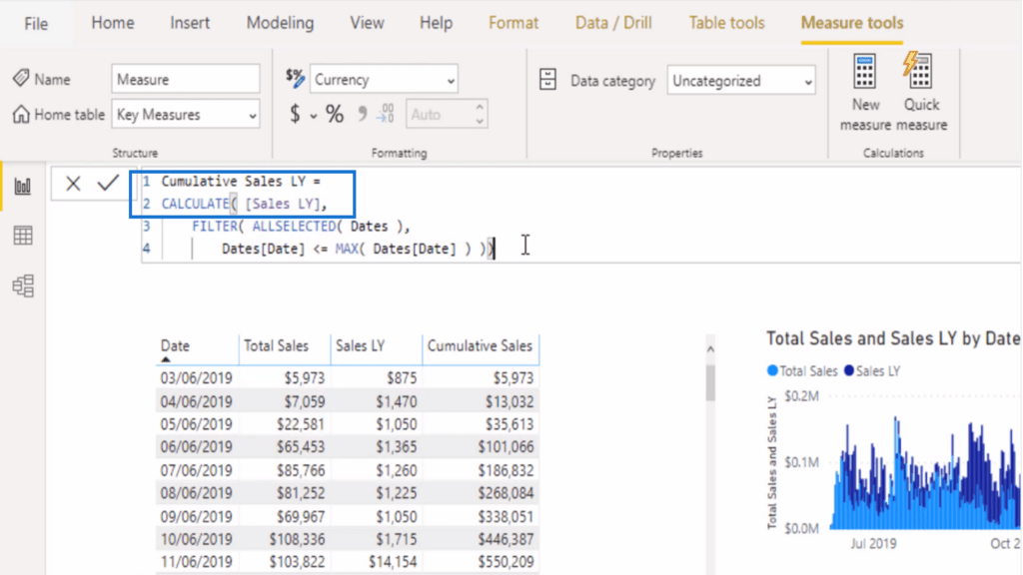Select the $14,154 Sales LY cell
Screen dimensions: 1023x575
[x=393, y=561]
